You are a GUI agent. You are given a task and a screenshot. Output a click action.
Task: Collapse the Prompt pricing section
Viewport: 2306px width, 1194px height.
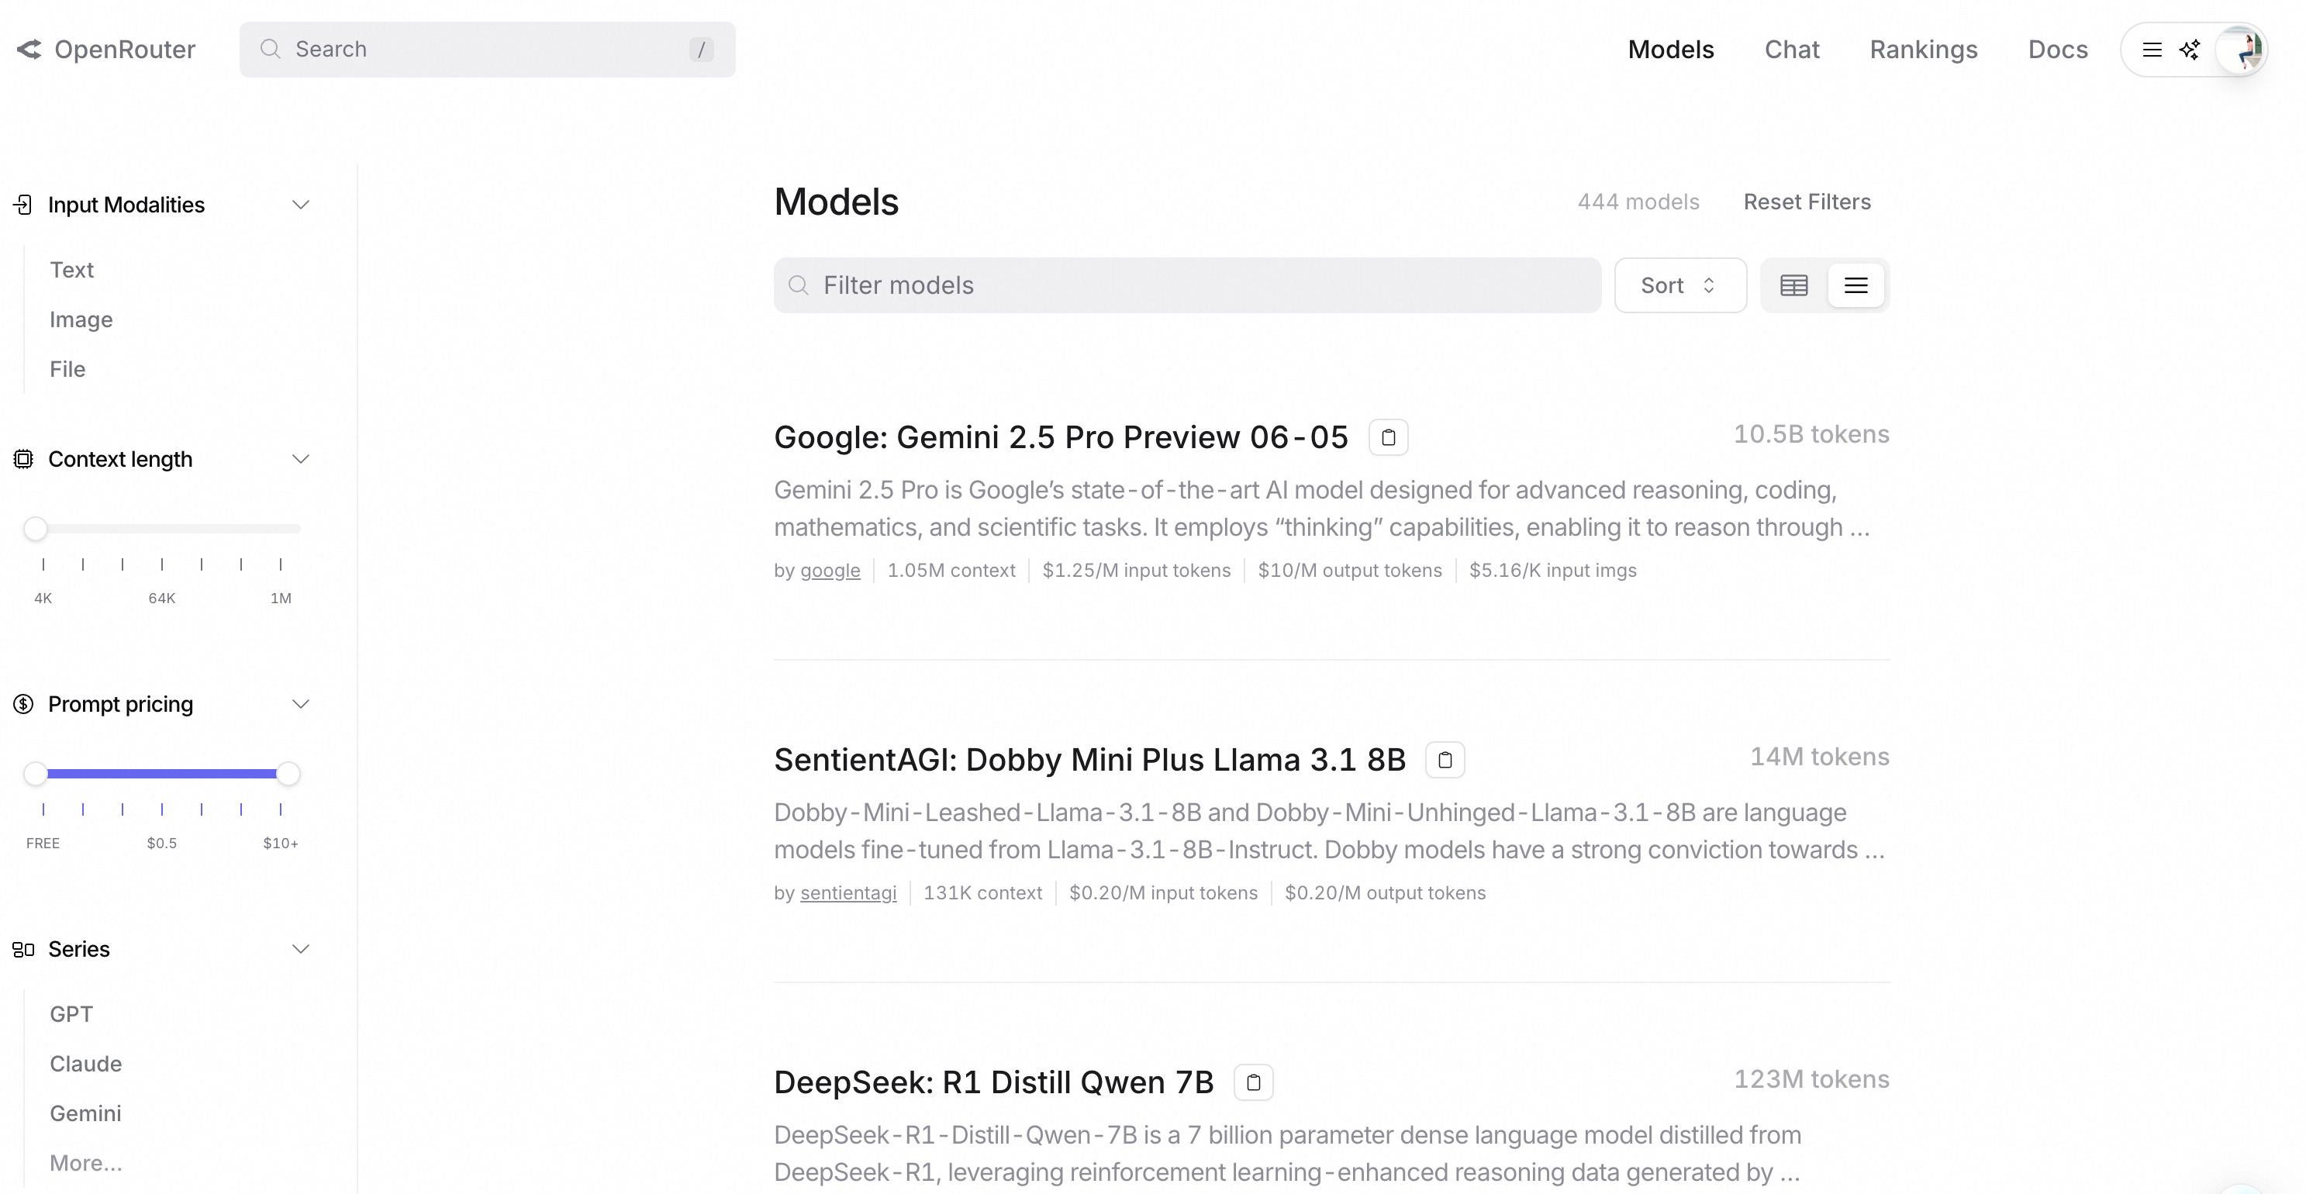[x=301, y=705]
